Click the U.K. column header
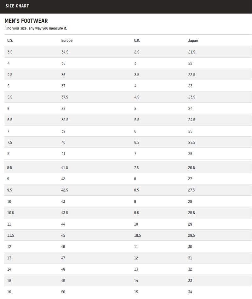The height and width of the screenshot is (299, 252). [x=137, y=40]
